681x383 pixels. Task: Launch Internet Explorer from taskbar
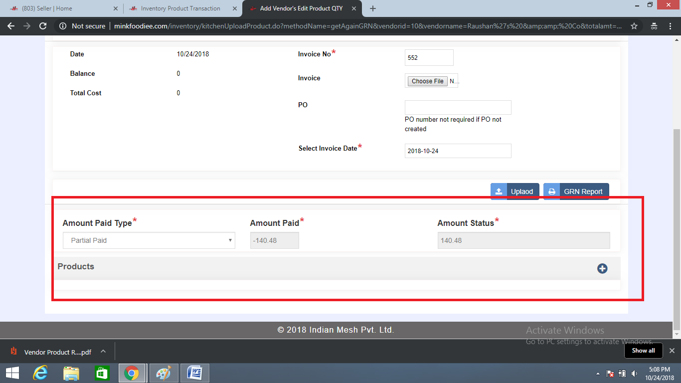40,373
